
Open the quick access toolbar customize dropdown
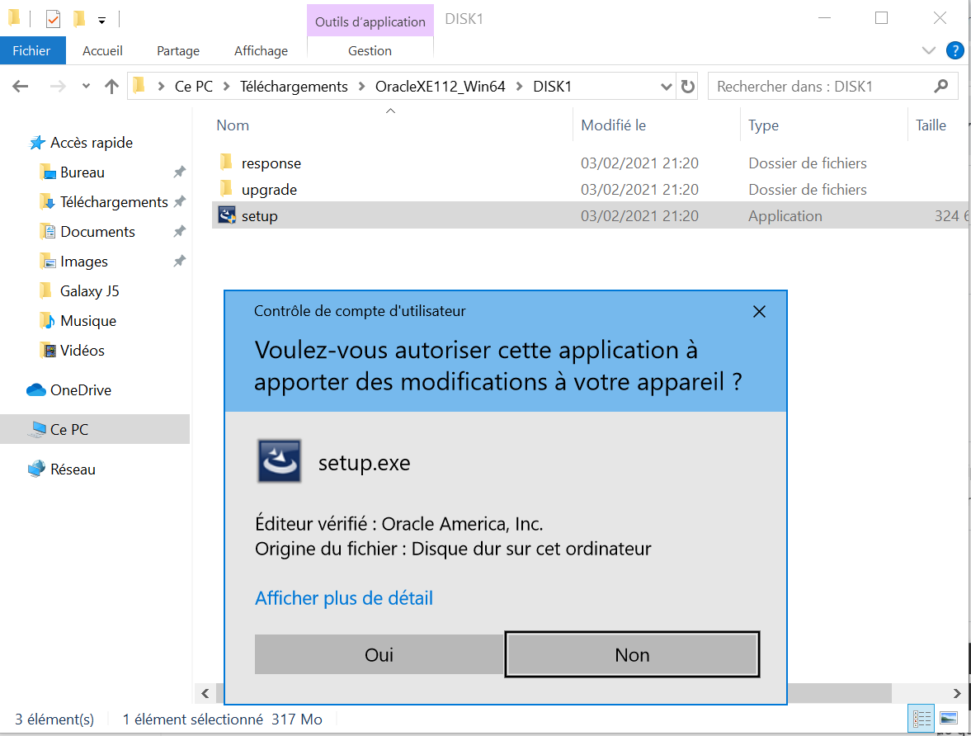tap(101, 21)
